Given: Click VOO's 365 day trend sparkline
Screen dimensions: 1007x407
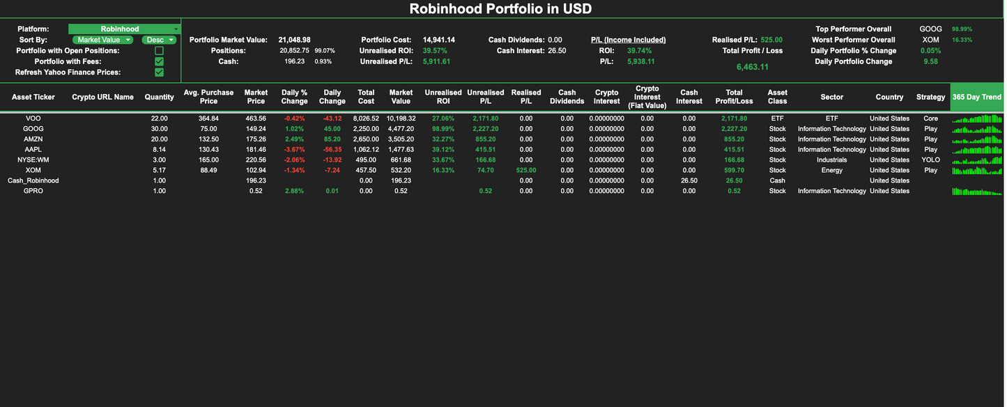Looking at the screenshot, I should [976, 118].
